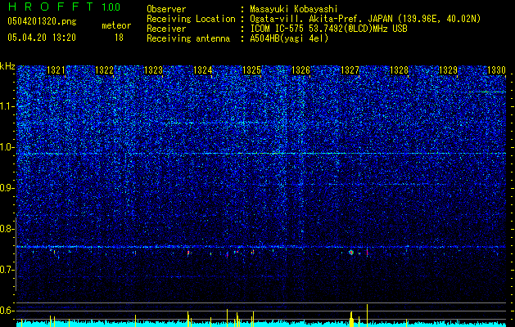Click the 1322 time marker
This screenshot has width=515, height=327.
[104, 70]
